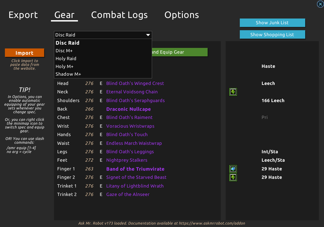The width and height of the screenshot is (324, 227).
Task: Switch to the Export tab
Action: coord(23,15)
